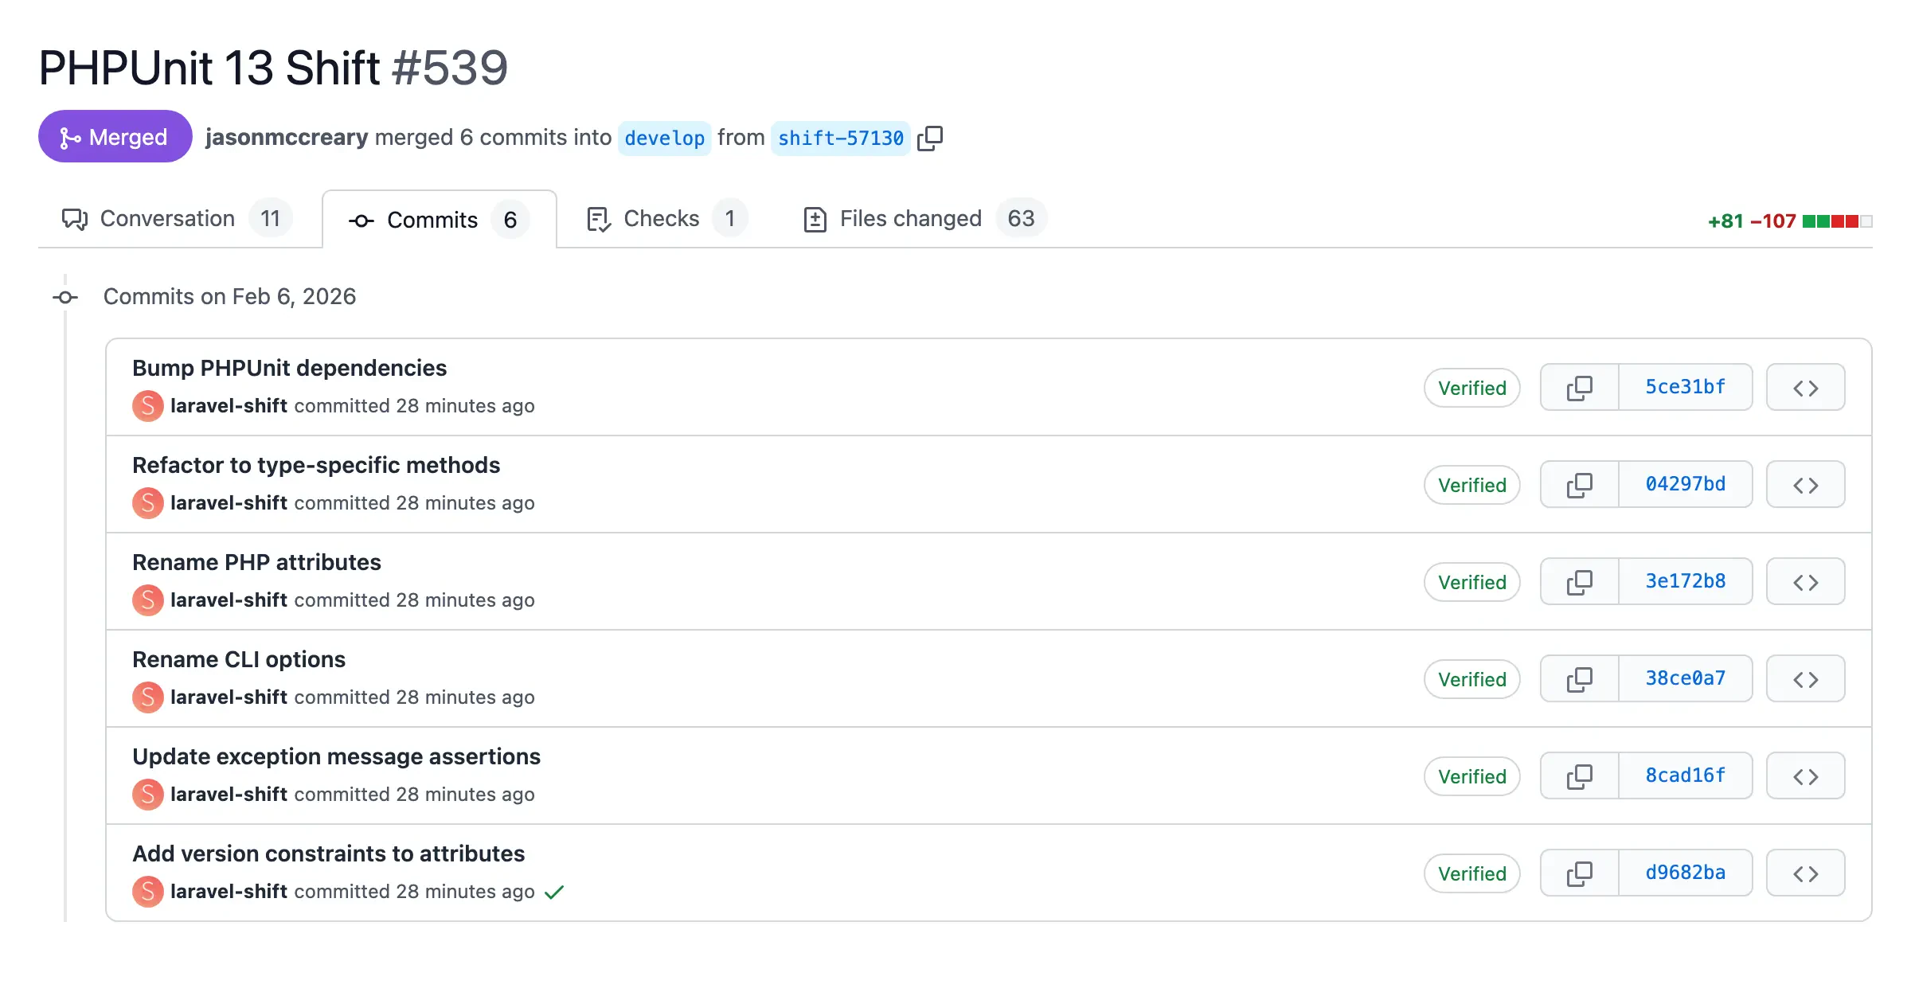Browse repository at commit d9682ba

pyautogui.click(x=1805, y=873)
